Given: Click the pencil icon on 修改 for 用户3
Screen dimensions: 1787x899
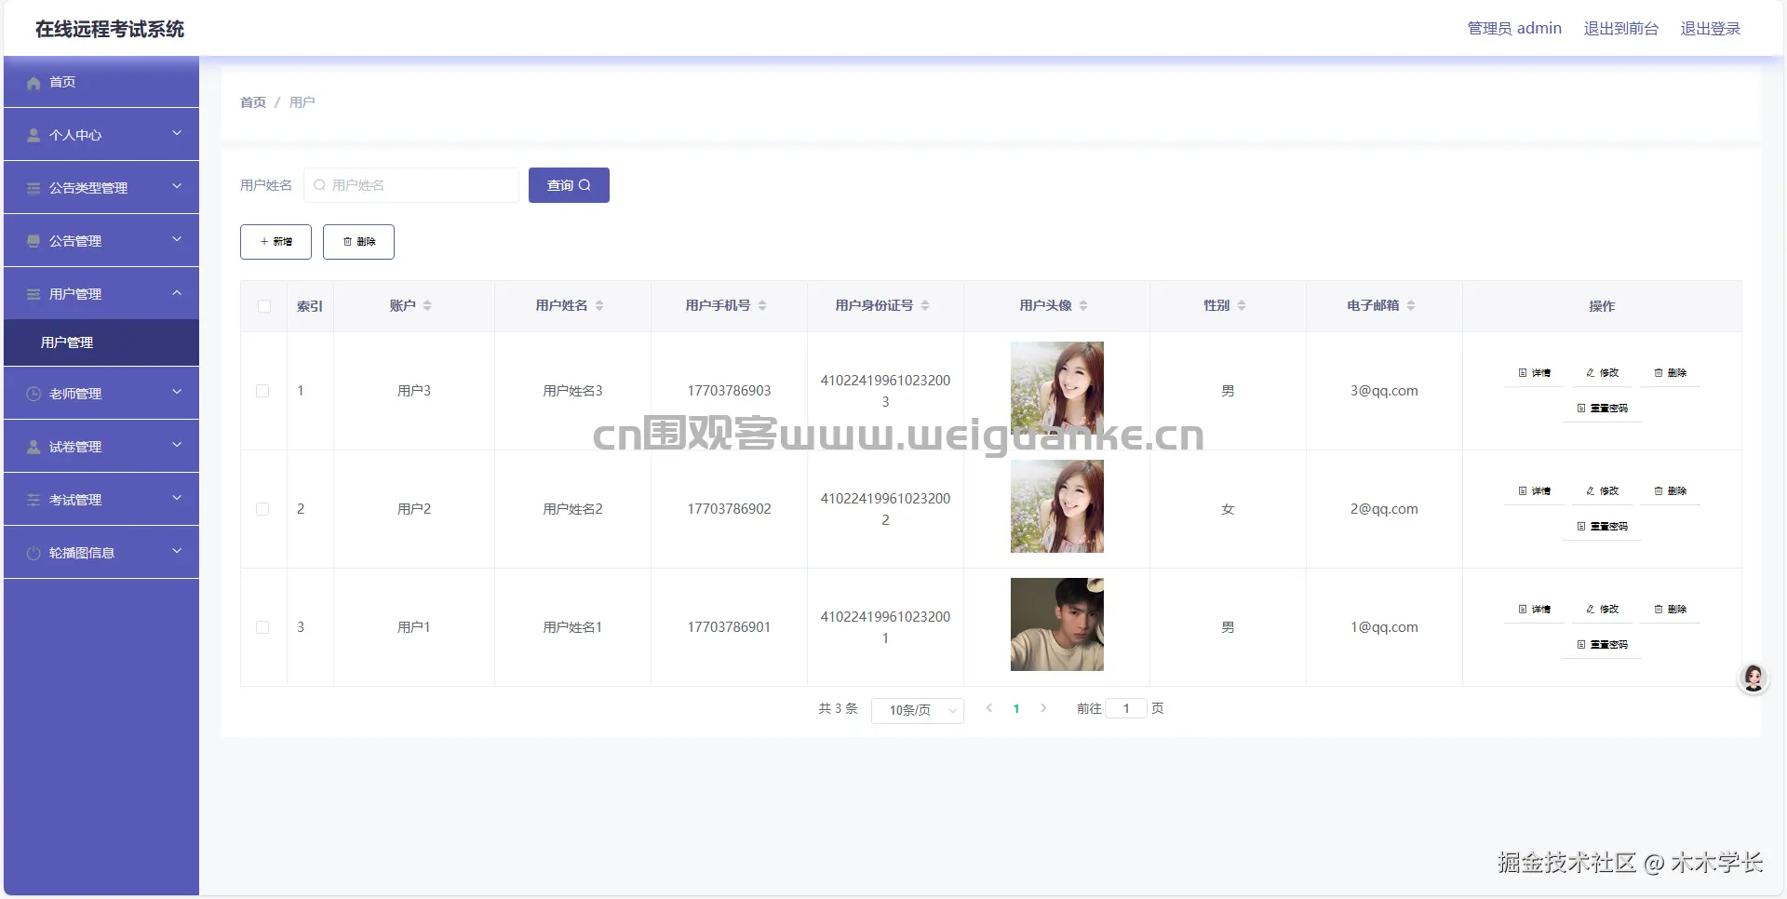Looking at the screenshot, I should tap(1589, 372).
